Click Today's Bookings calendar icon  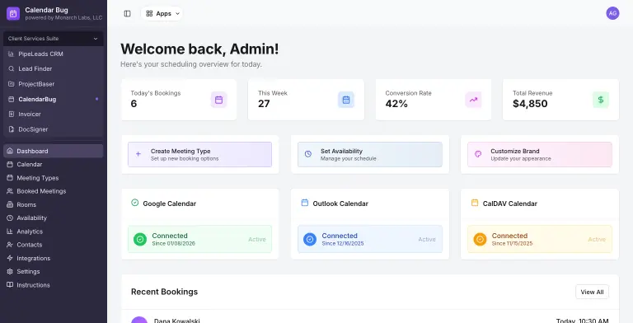tap(218, 100)
